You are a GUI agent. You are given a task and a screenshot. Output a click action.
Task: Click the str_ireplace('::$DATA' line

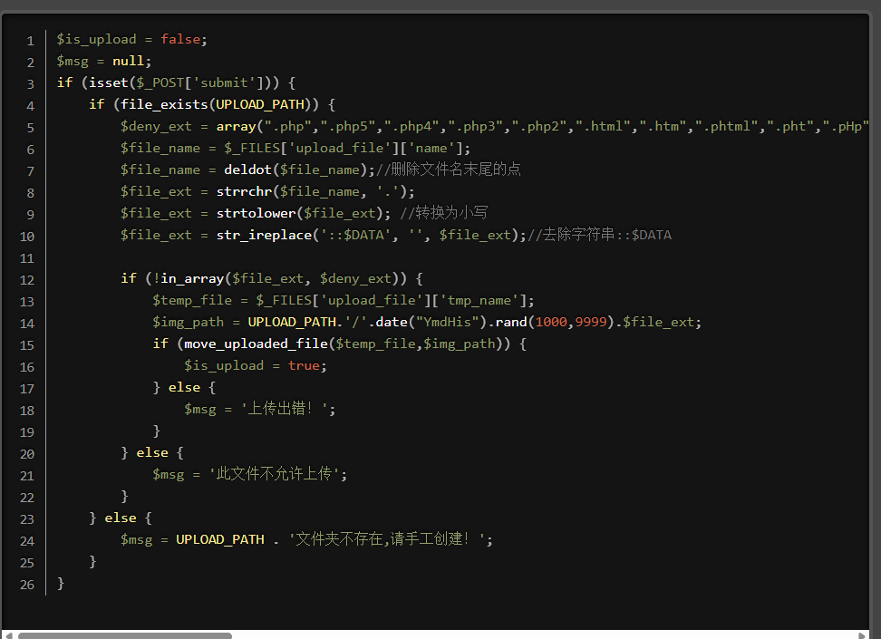395,235
